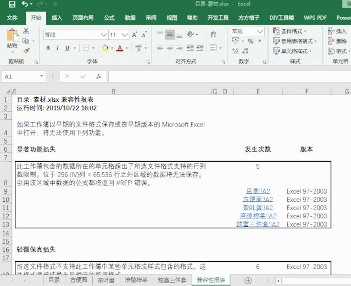
Task: Switch to the 数据 ribbon tab
Action: (x=130, y=18)
